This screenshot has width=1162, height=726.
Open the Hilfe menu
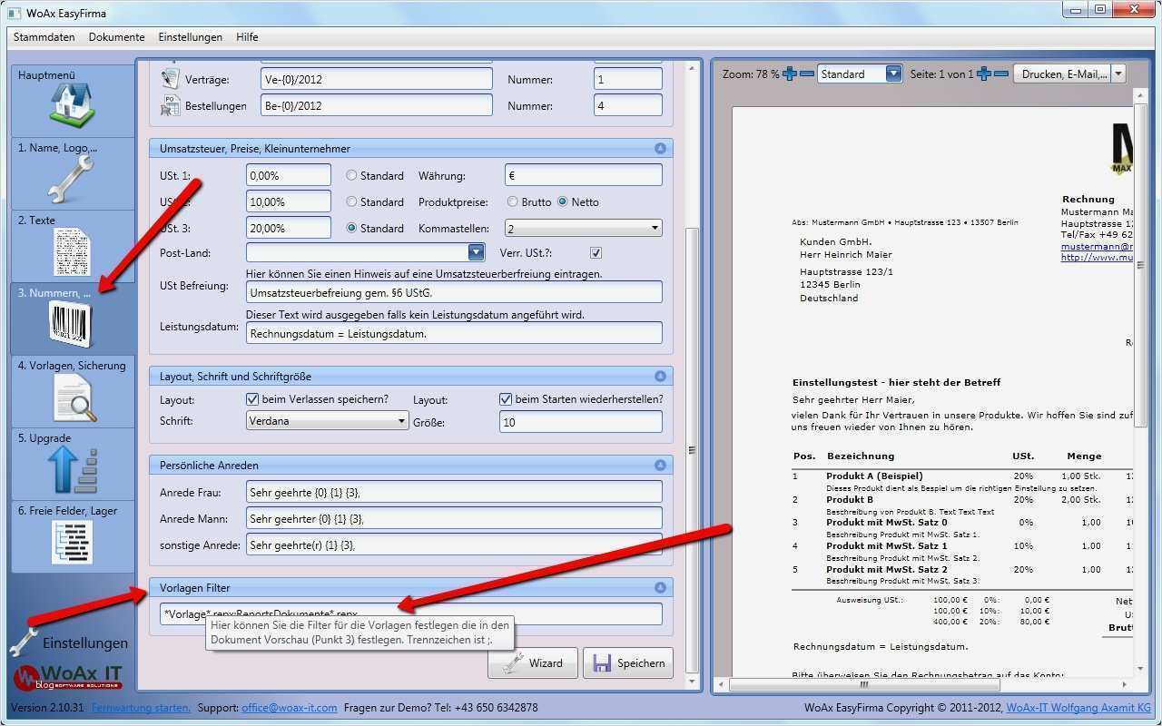point(247,37)
